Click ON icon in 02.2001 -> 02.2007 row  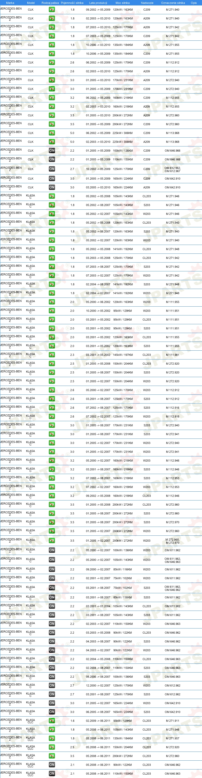pos(52,578)
